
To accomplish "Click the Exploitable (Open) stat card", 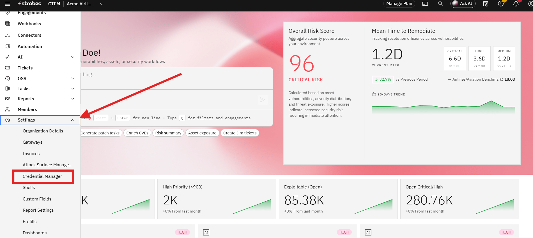I will tap(338, 199).
